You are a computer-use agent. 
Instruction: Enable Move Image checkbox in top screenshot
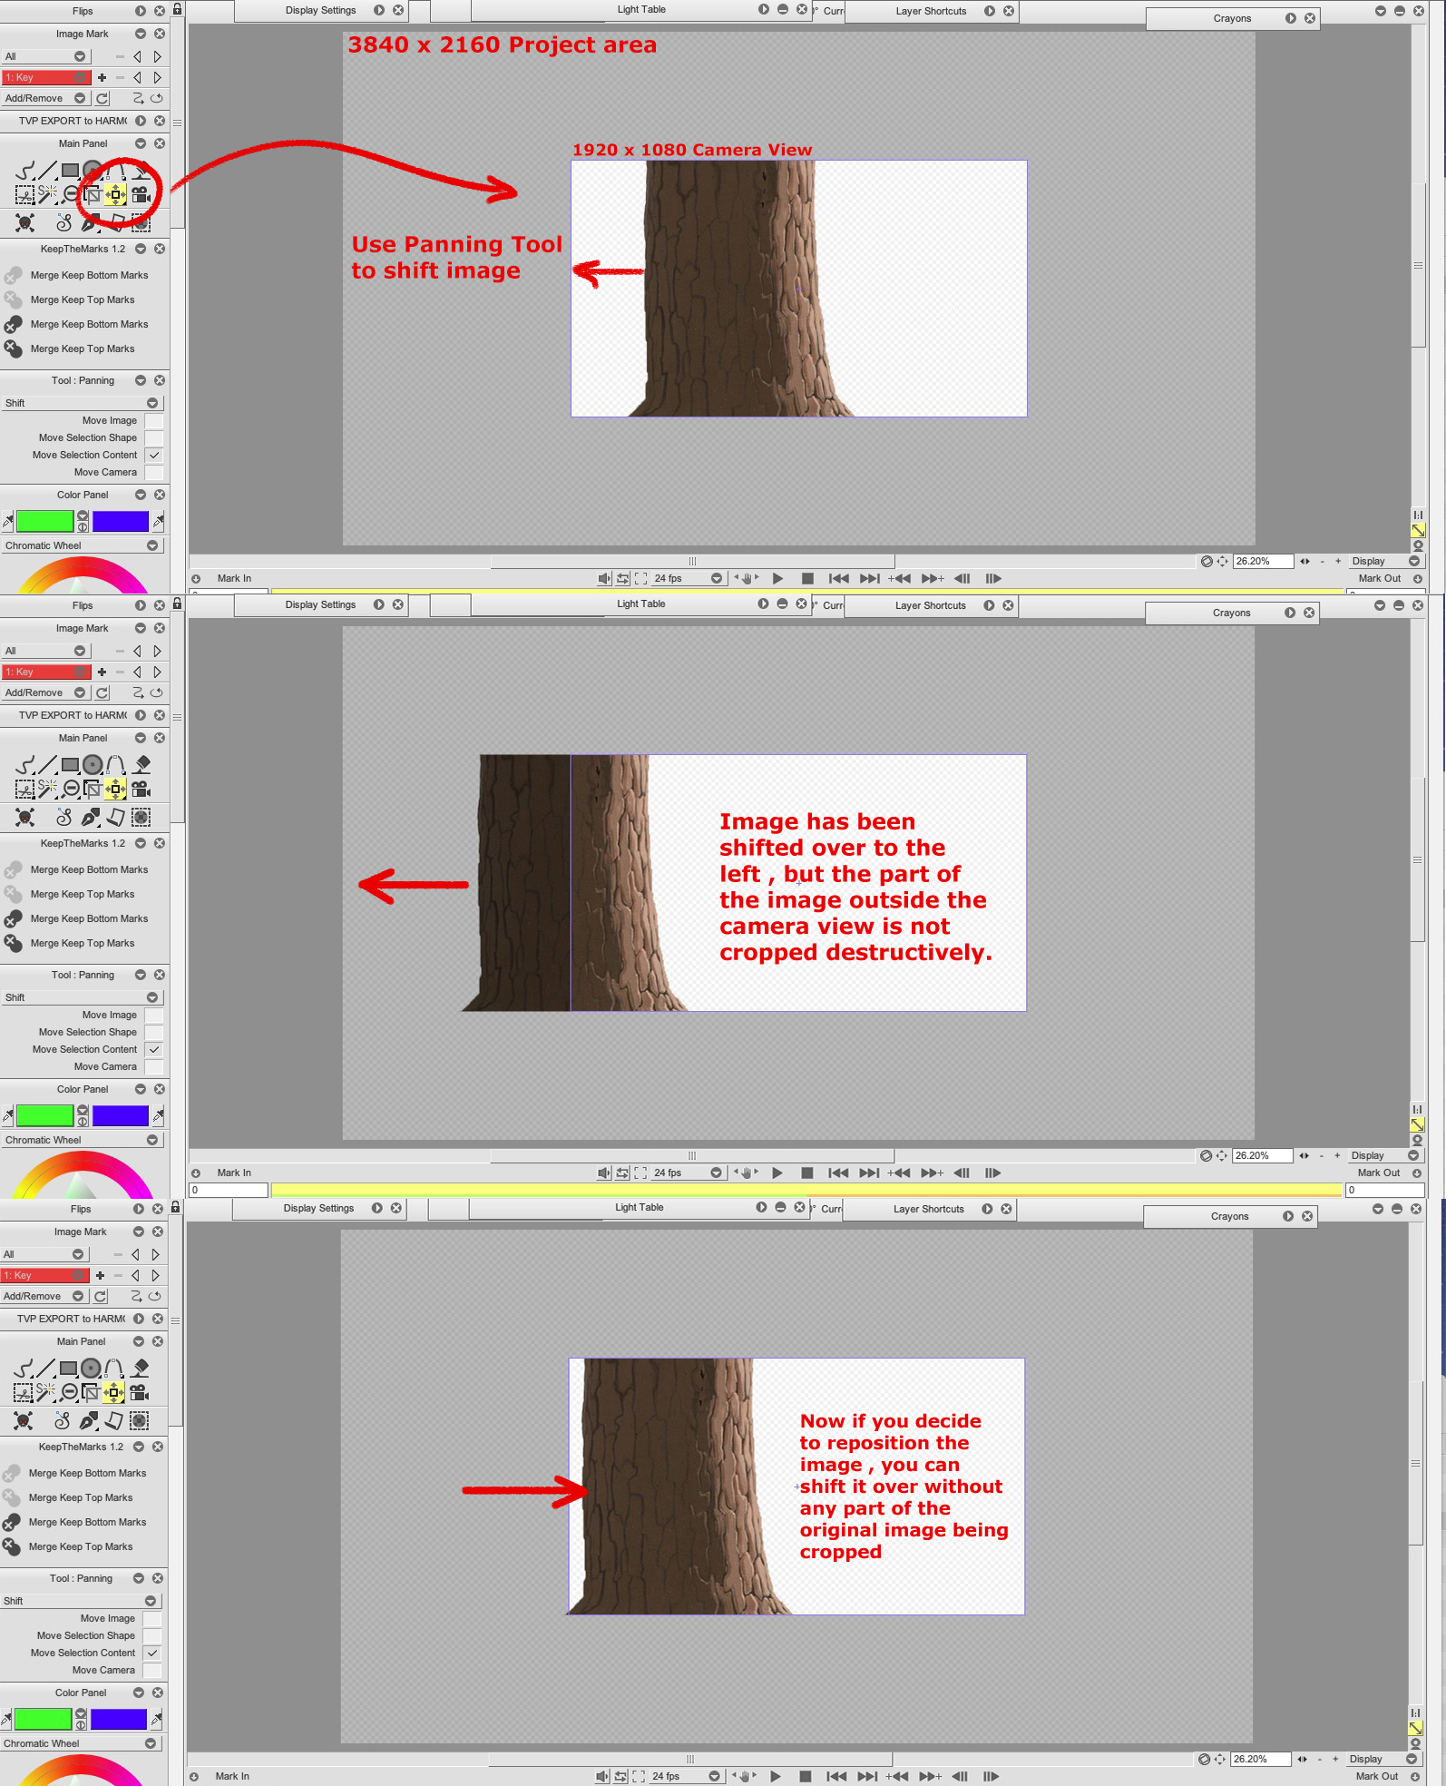coord(155,420)
